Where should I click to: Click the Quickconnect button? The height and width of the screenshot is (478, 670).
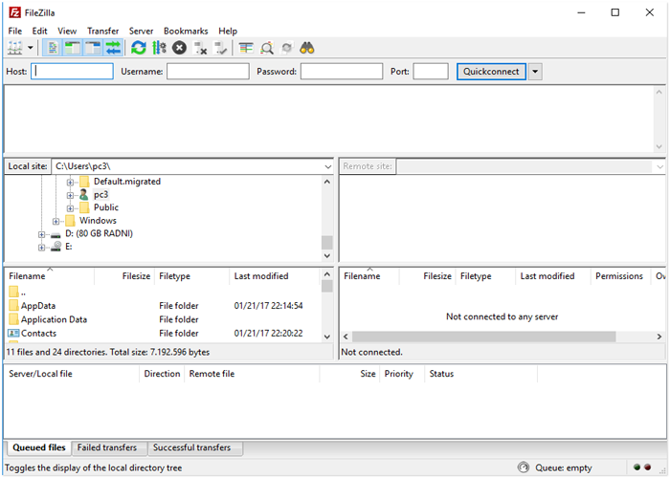click(491, 72)
